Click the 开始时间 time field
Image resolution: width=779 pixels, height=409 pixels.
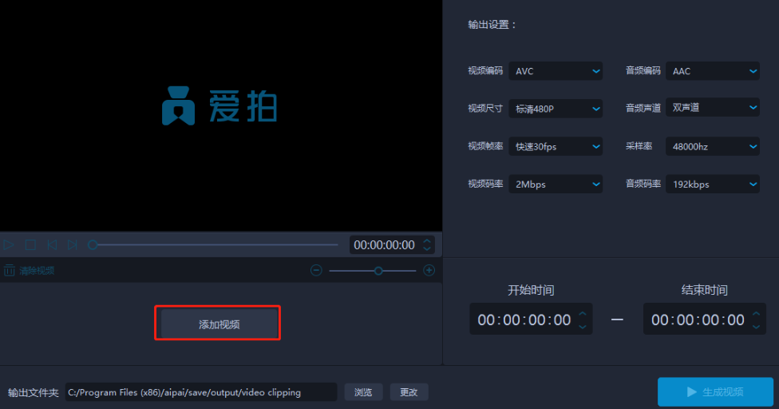(531, 320)
